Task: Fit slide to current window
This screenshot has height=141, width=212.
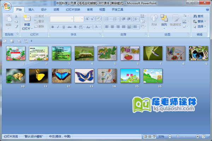Action: (x=204, y=136)
